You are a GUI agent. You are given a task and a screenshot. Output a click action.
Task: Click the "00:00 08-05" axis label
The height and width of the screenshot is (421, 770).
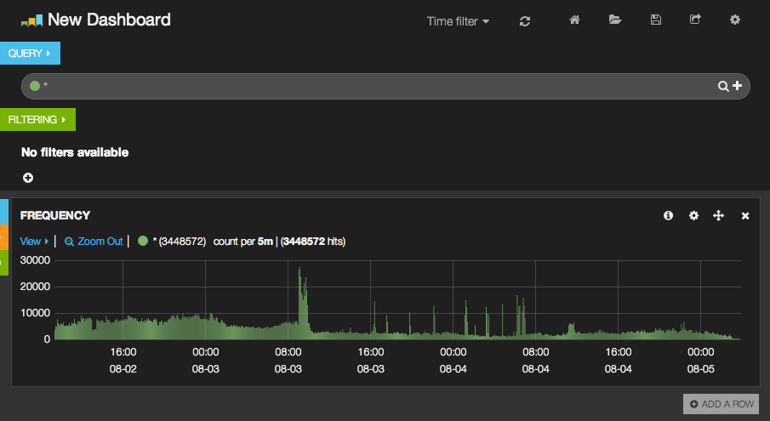700,360
